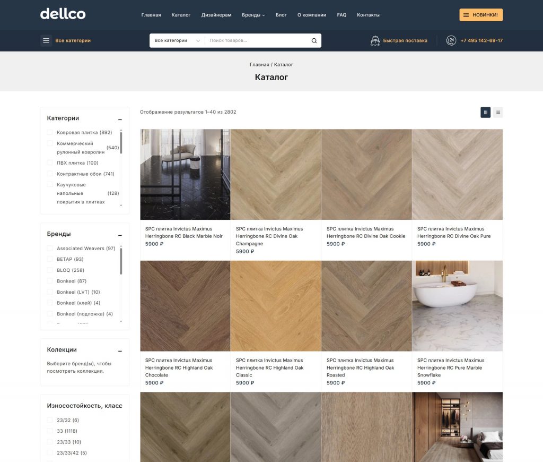Open the Дизайнерам menu item
The height and width of the screenshot is (462, 543).
point(216,15)
